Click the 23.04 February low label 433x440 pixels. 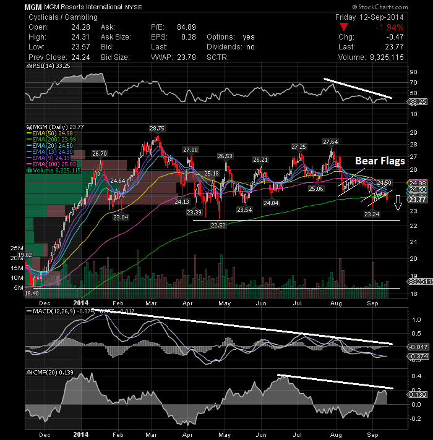point(121,217)
